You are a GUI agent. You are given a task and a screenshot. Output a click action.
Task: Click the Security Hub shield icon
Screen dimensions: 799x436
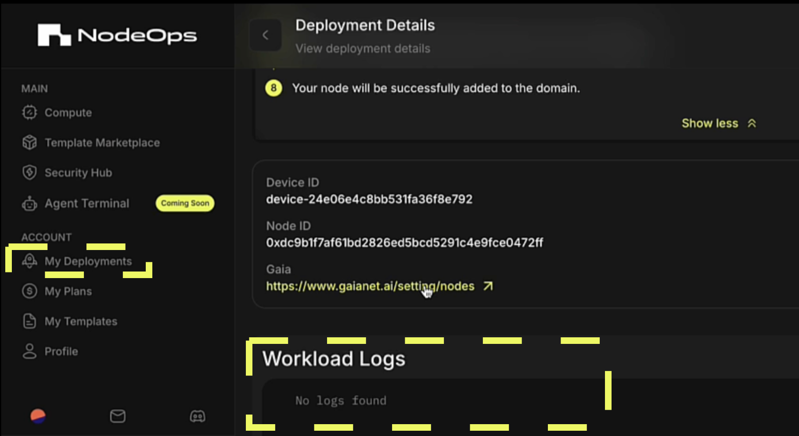point(29,172)
